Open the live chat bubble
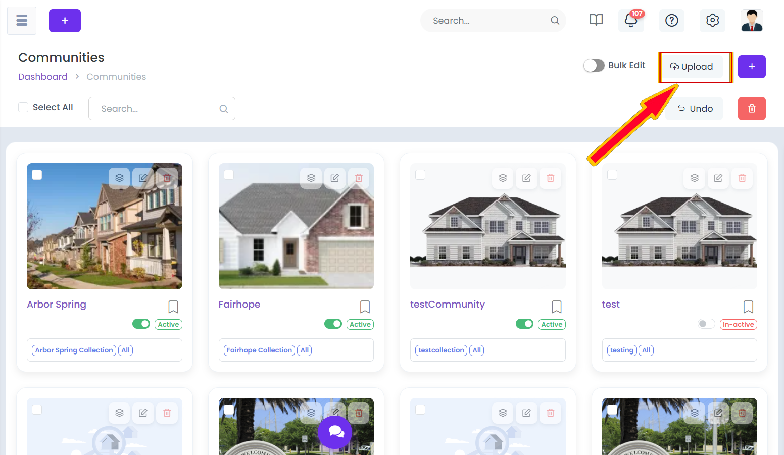The width and height of the screenshot is (784, 455). [x=335, y=432]
